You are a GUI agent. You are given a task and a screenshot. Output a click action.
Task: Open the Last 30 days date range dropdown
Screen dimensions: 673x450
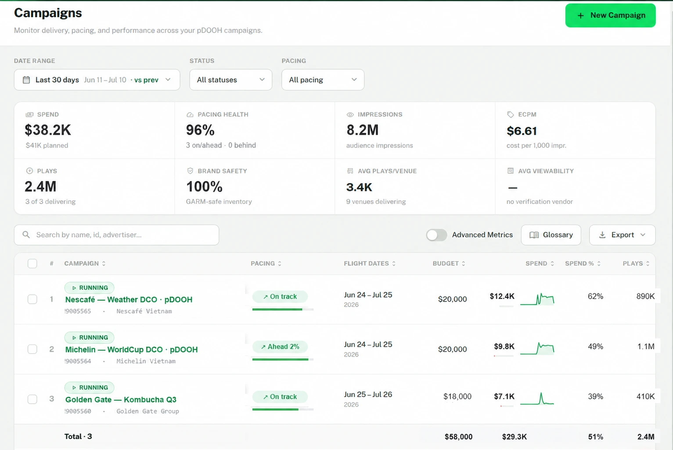(97, 80)
